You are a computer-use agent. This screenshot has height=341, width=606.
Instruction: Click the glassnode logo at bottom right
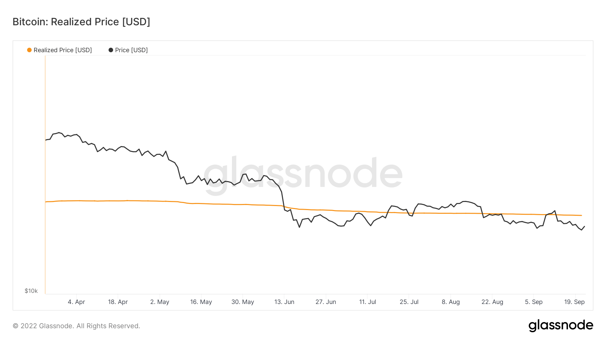[x=561, y=326]
